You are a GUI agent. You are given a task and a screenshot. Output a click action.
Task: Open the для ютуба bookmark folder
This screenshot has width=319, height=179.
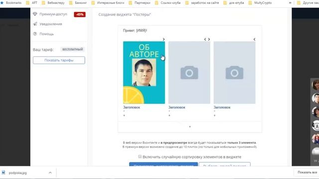(234, 3)
